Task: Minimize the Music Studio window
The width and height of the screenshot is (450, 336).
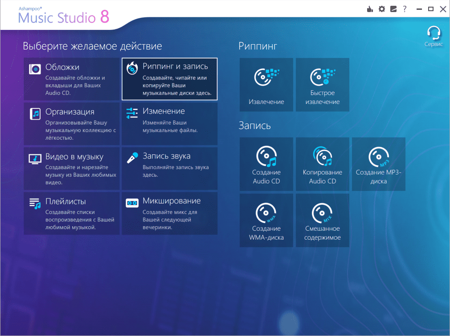Action: coord(419,9)
